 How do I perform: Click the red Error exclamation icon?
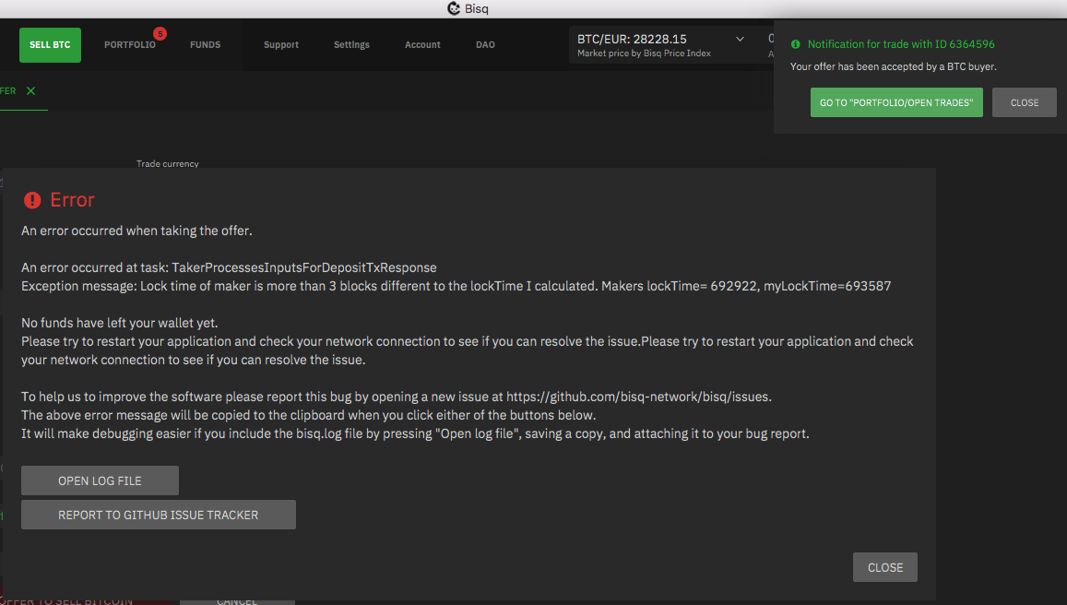point(32,199)
